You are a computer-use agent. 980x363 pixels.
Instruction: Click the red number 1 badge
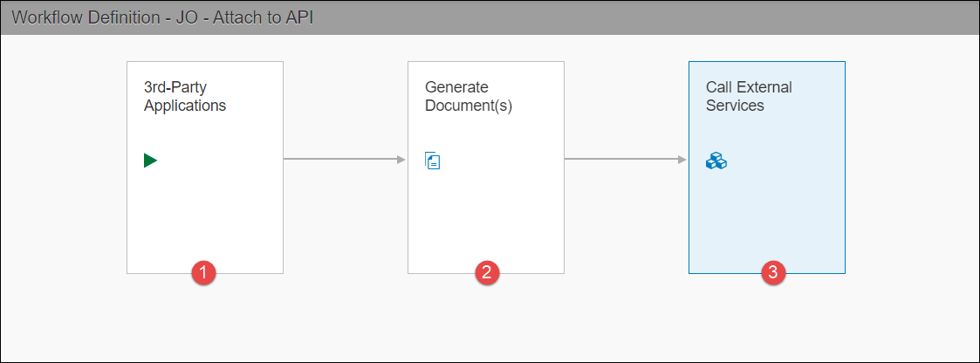click(x=203, y=273)
